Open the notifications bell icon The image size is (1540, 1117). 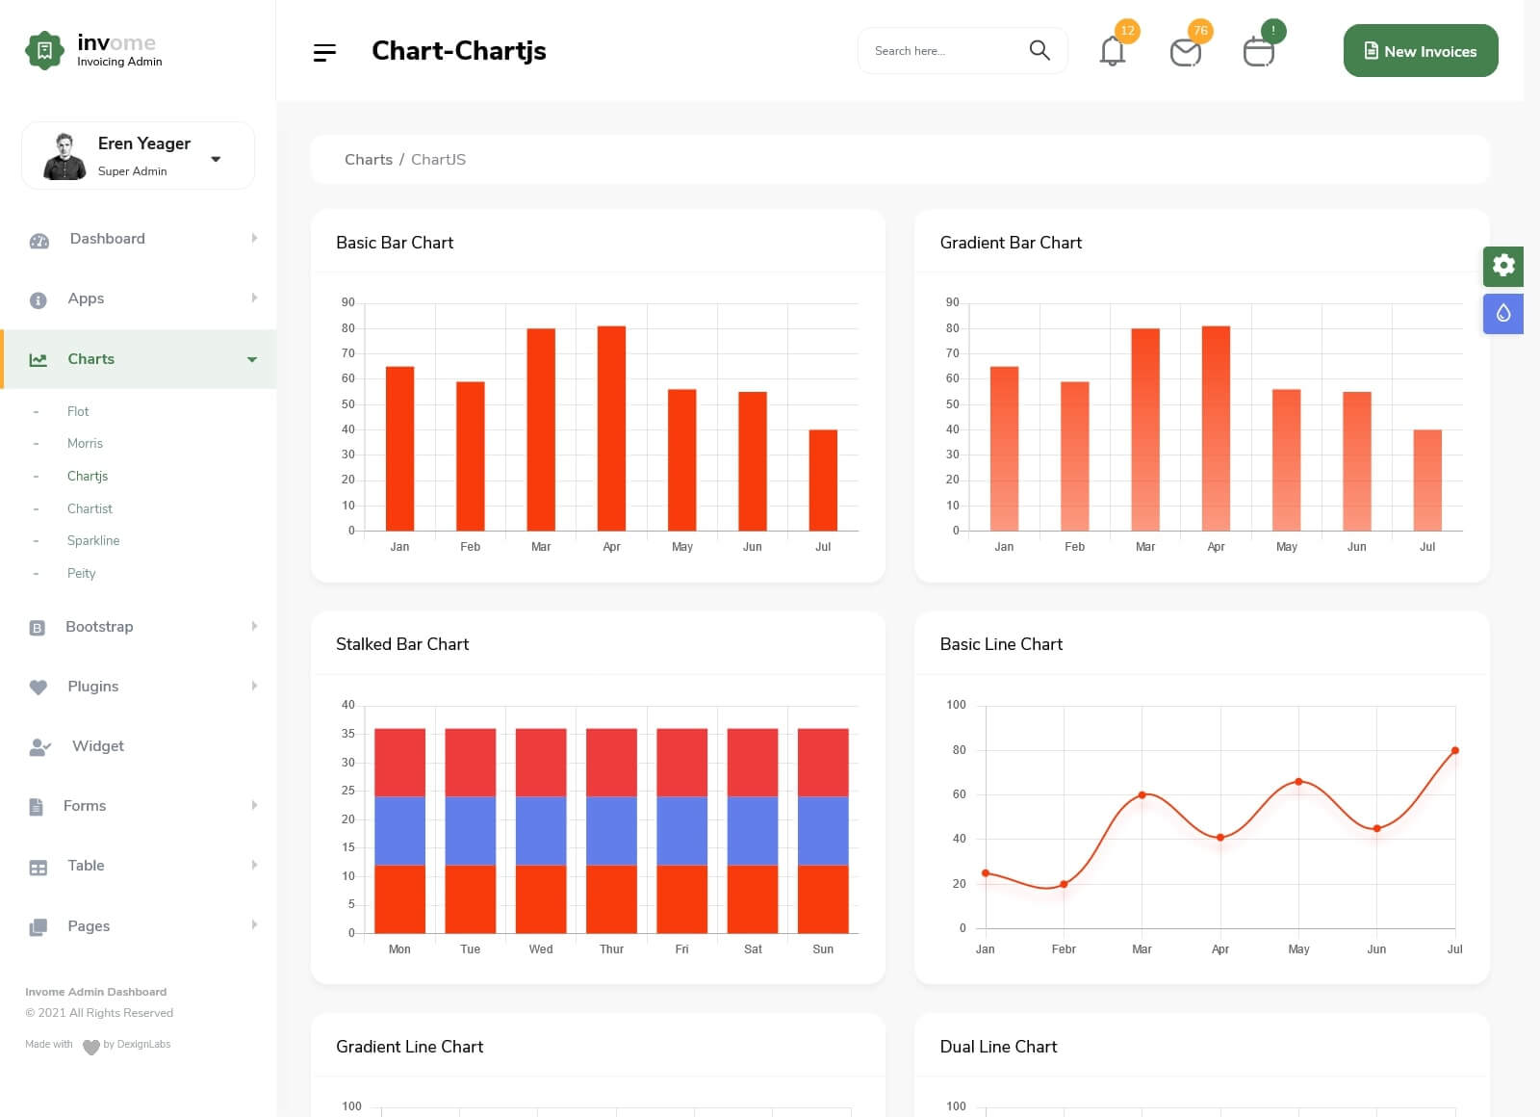point(1113,51)
